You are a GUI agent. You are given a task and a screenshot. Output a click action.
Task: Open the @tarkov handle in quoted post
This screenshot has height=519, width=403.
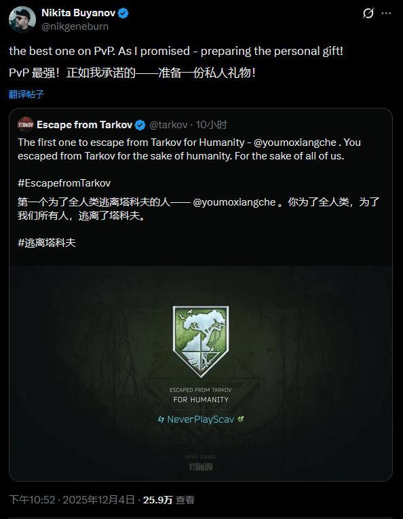[168, 125]
